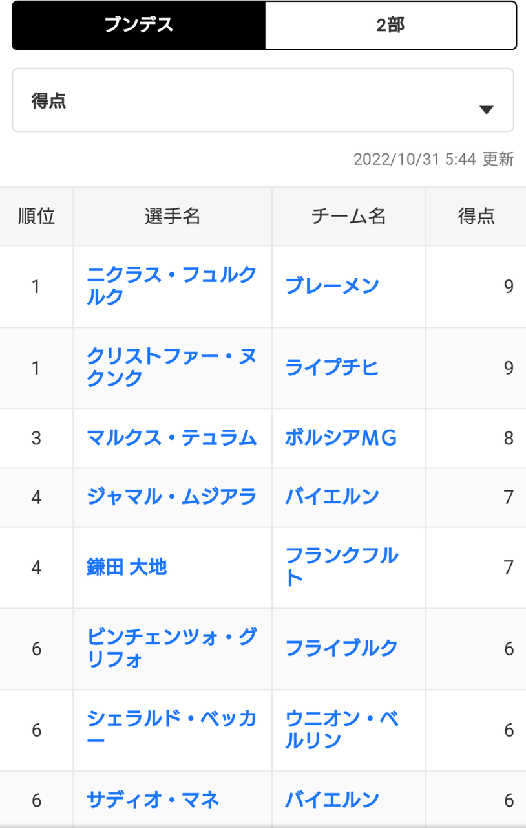Click the 選手名 column header

[x=173, y=217]
